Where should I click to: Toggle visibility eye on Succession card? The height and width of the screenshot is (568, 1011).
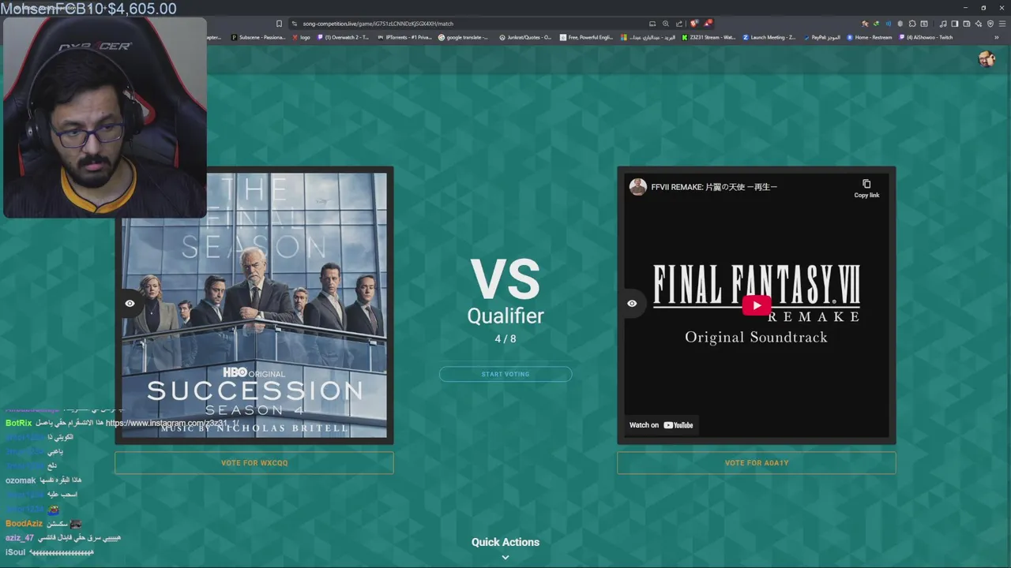pyautogui.click(x=130, y=303)
